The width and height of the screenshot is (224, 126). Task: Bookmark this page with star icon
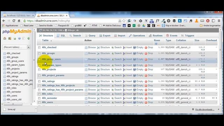click(x=124, y=21)
